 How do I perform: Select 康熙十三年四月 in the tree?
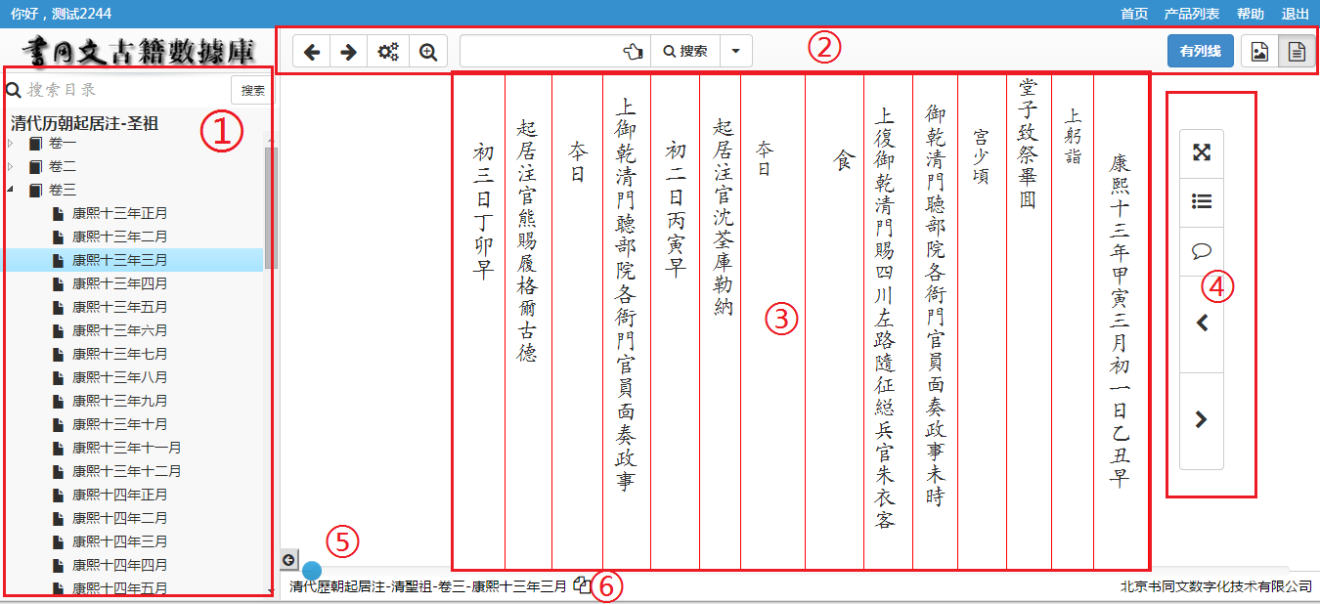pos(119,283)
